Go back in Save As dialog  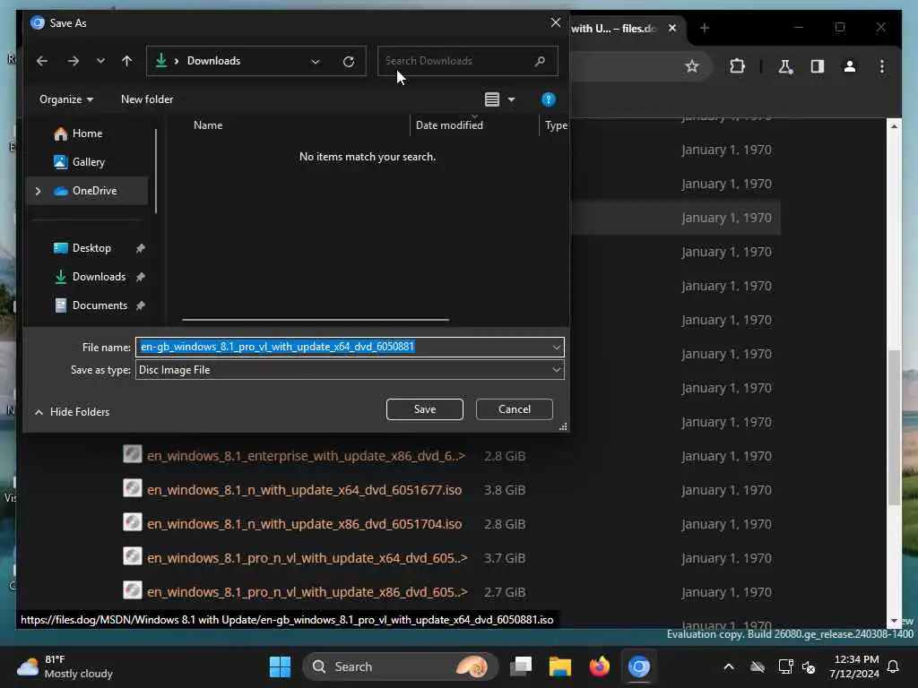[x=41, y=61]
